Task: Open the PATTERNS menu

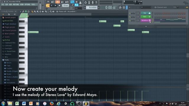Action: (x=16, y=5)
